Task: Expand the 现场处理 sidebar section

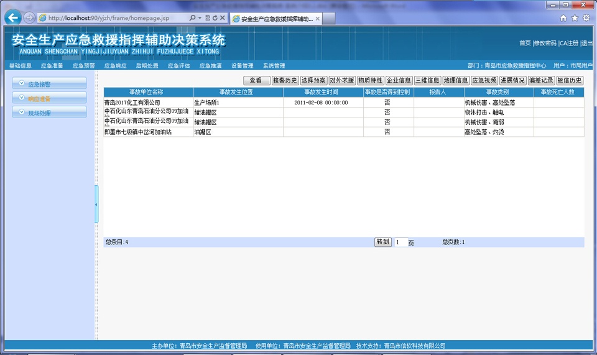Action: click(x=49, y=113)
